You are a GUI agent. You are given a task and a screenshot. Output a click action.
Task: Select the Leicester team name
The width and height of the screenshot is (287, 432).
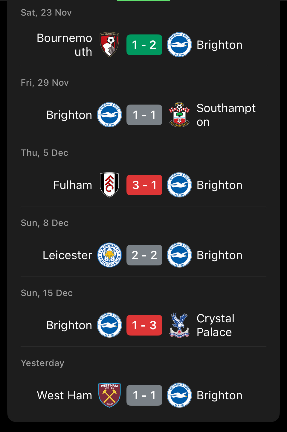point(67,255)
